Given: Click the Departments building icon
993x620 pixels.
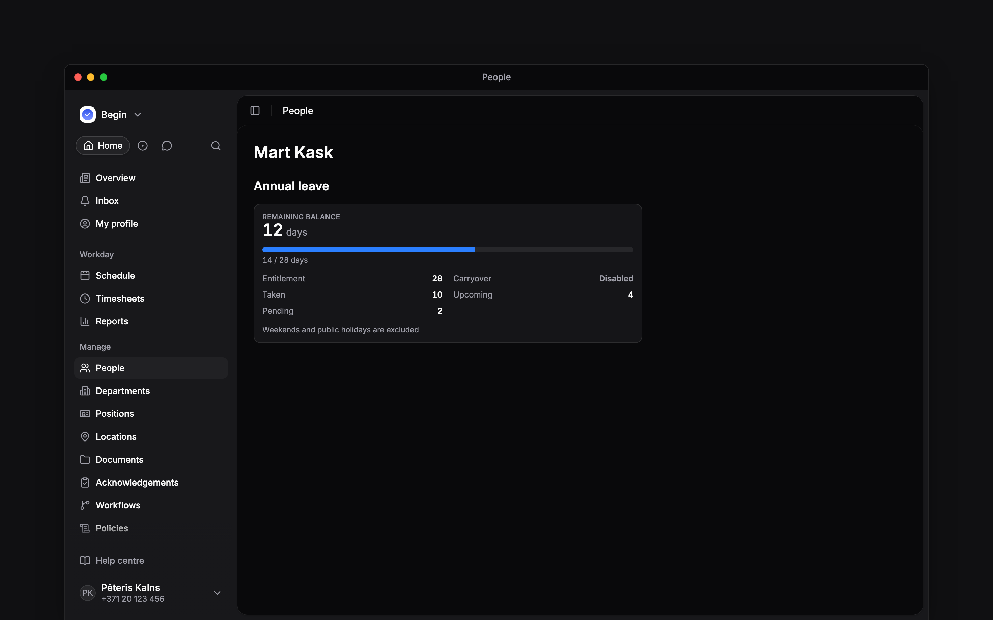Looking at the screenshot, I should coord(85,391).
